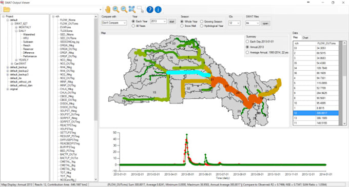Click data table scrollbar down arrow
This screenshot has height=187, width=349.
344,123
